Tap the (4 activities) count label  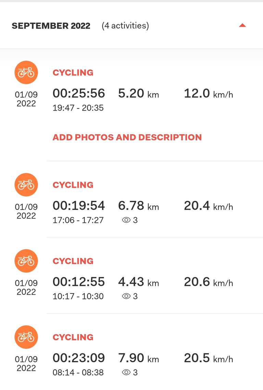tap(125, 26)
